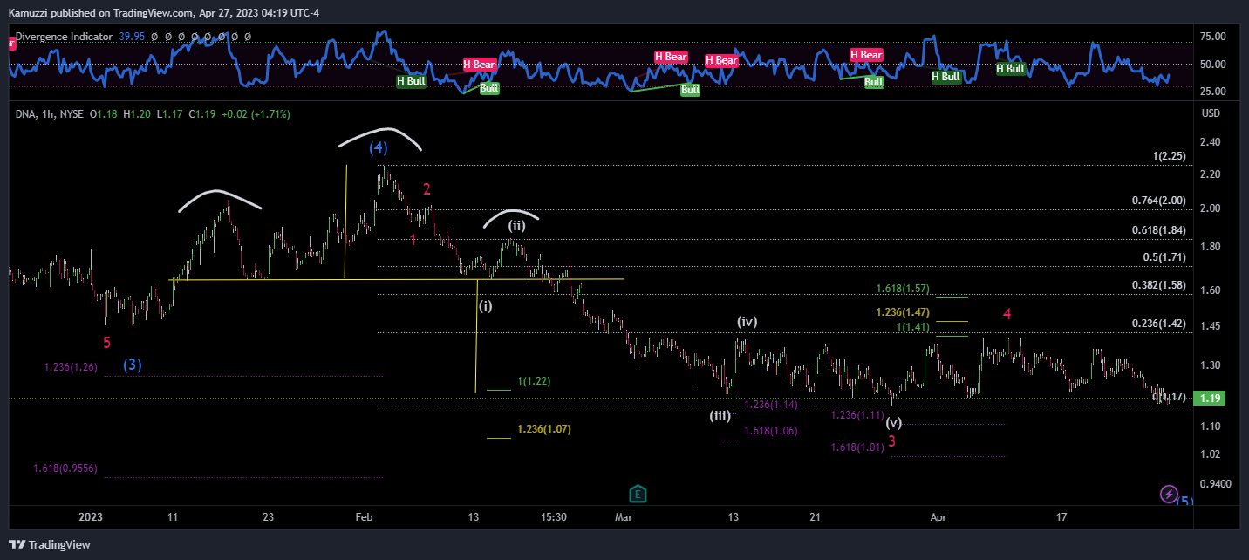Image resolution: width=1249 pixels, height=560 pixels.
Task: Select the Fib level label 0(1.17)
Action: (x=1170, y=397)
